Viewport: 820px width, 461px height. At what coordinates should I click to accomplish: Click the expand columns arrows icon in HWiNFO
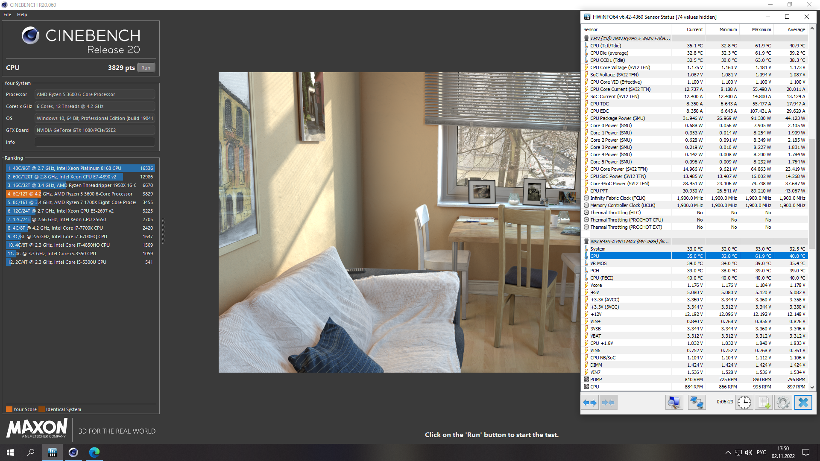pyautogui.click(x=590, y=403)
